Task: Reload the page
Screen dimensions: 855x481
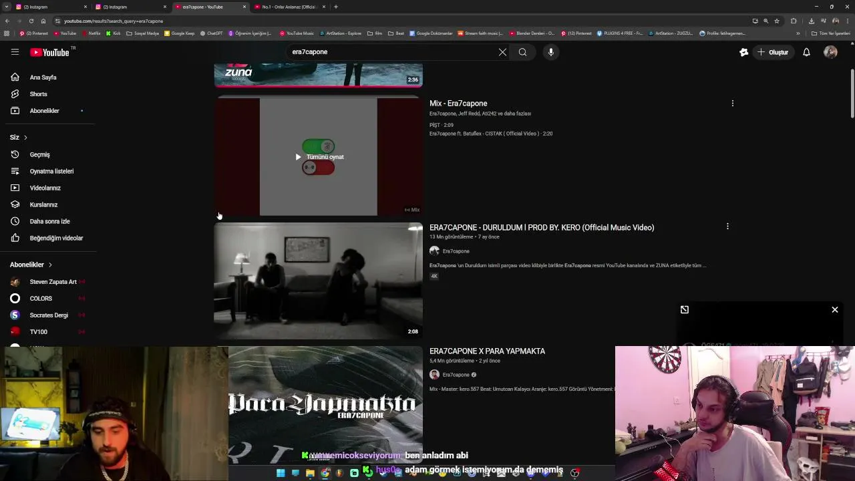Action: point(31,21)
